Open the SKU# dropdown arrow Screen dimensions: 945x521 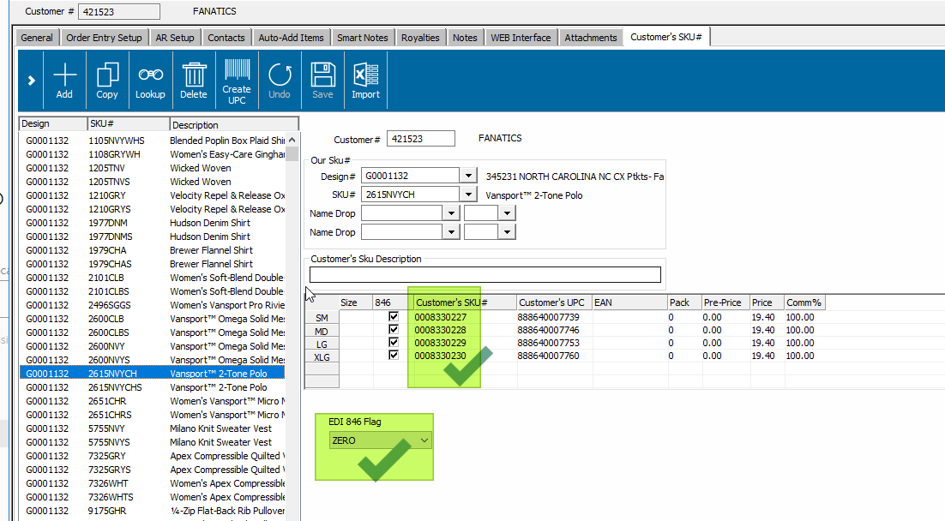click(x=468, y=195)
